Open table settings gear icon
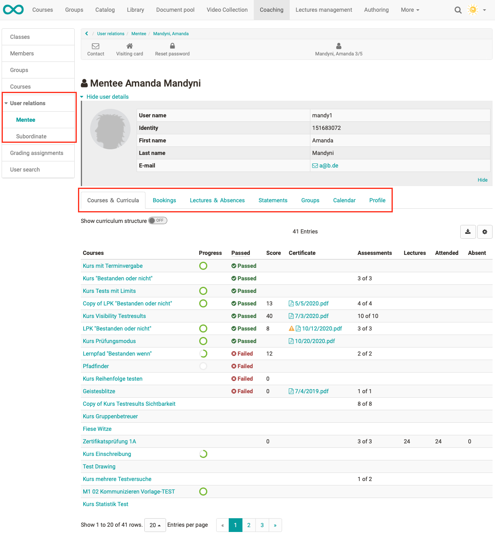Image resolution: width=495 pixels, height=534 pixels. [484, 232]
